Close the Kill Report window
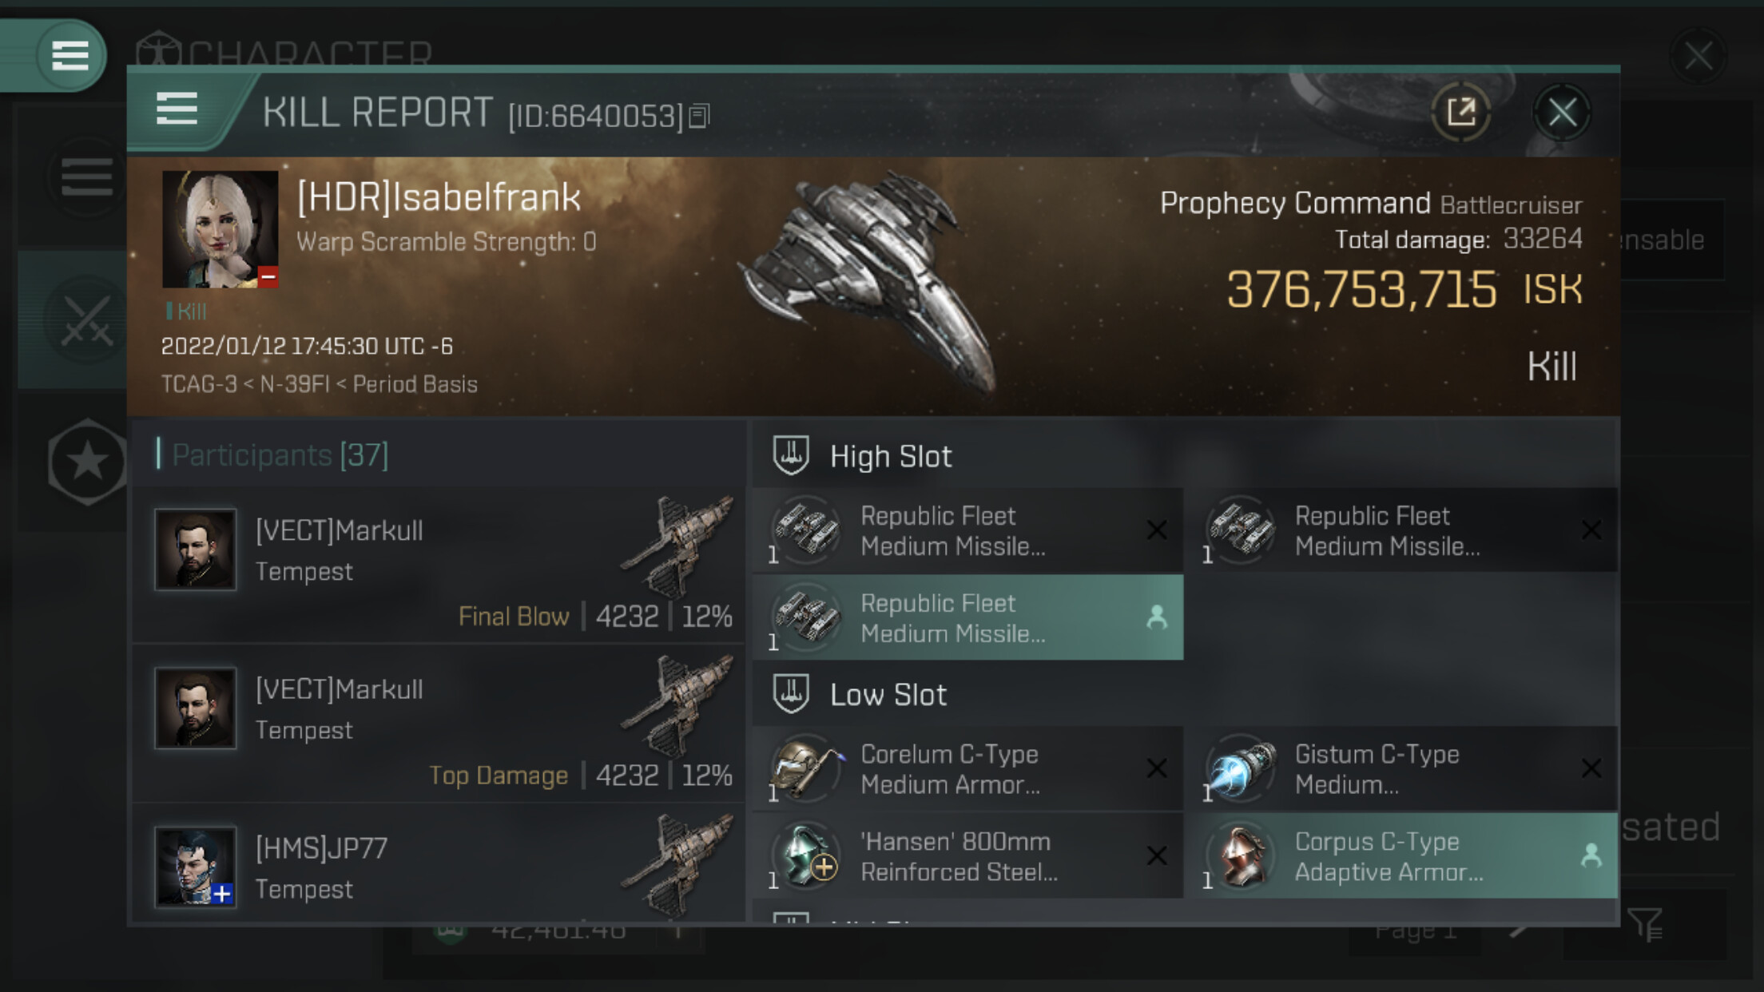 1562,112
